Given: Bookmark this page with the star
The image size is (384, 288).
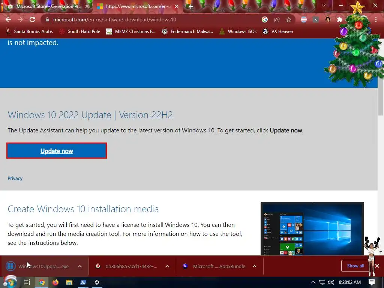Looking at the screenshot, I should pos(289,19).
